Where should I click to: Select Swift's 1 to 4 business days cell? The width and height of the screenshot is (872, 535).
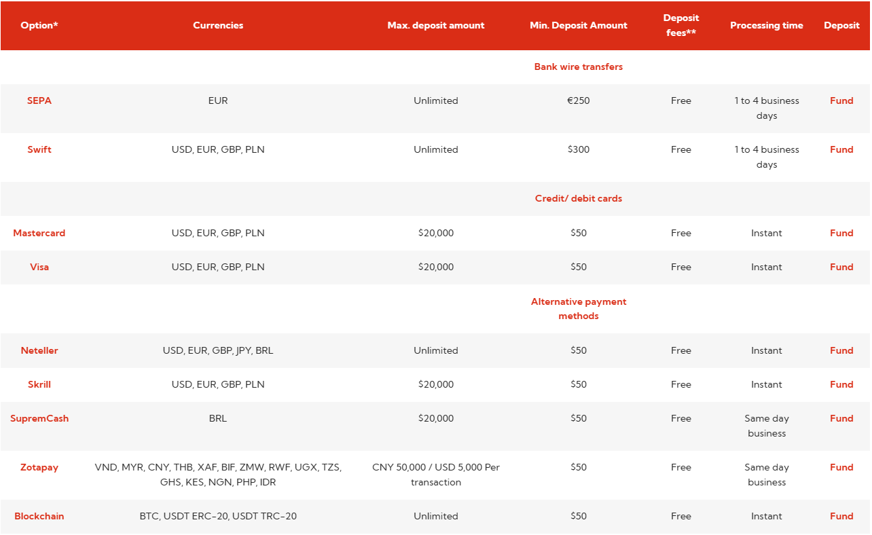767,157
